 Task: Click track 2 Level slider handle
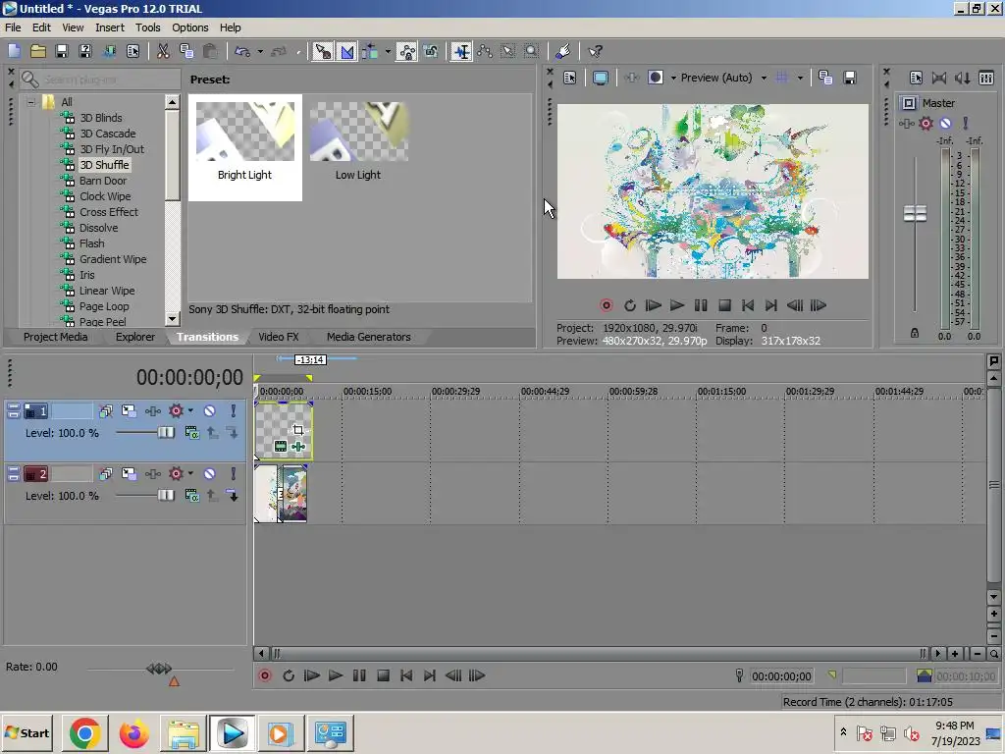point(166,496)
